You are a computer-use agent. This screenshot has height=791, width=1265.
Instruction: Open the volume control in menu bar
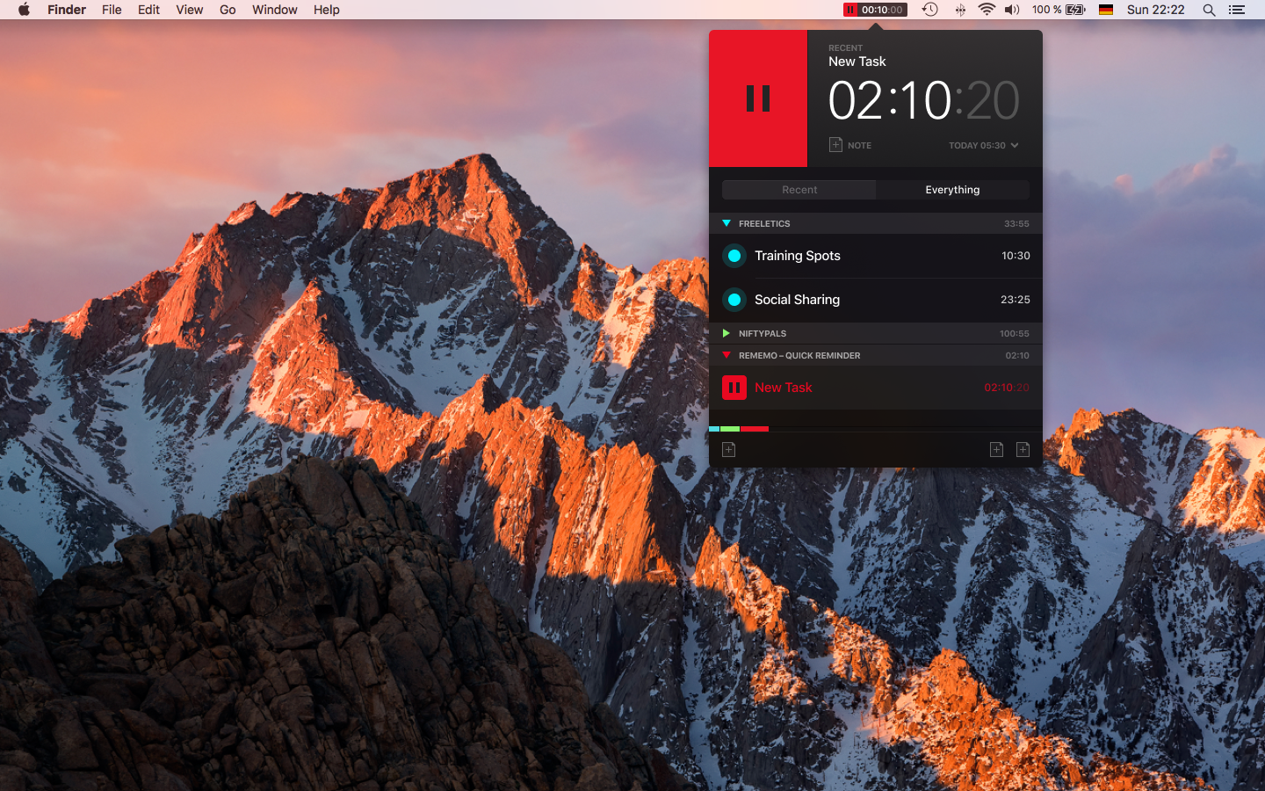tap(1012, 10)
